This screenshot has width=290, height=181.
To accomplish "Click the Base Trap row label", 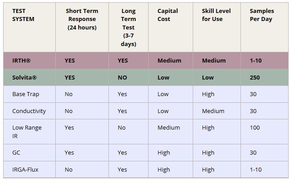I will (25, 94).
